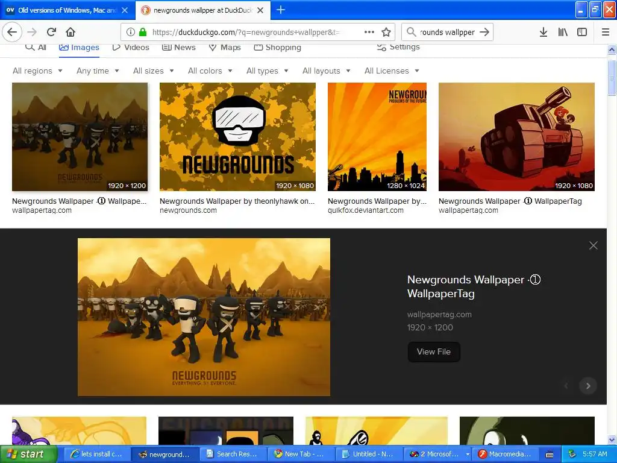This screenshot has height=463, width=617.
Task: Expand the Any time filter
Action: point(98,71)
